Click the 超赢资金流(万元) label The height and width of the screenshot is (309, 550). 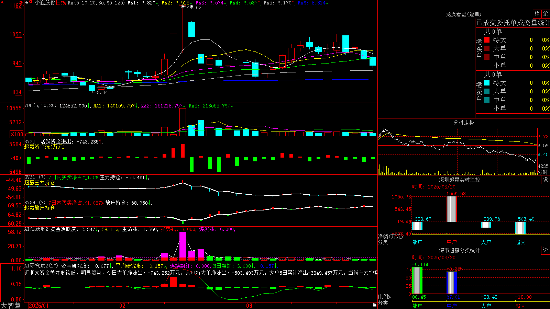point(44,147)
